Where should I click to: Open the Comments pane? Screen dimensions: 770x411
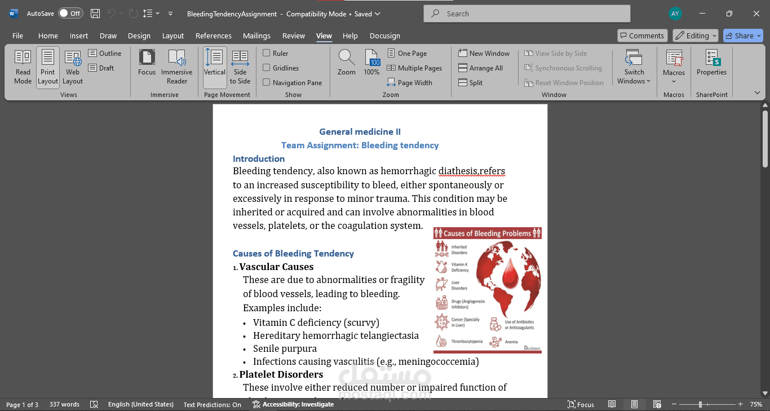(x=643, y=36)
